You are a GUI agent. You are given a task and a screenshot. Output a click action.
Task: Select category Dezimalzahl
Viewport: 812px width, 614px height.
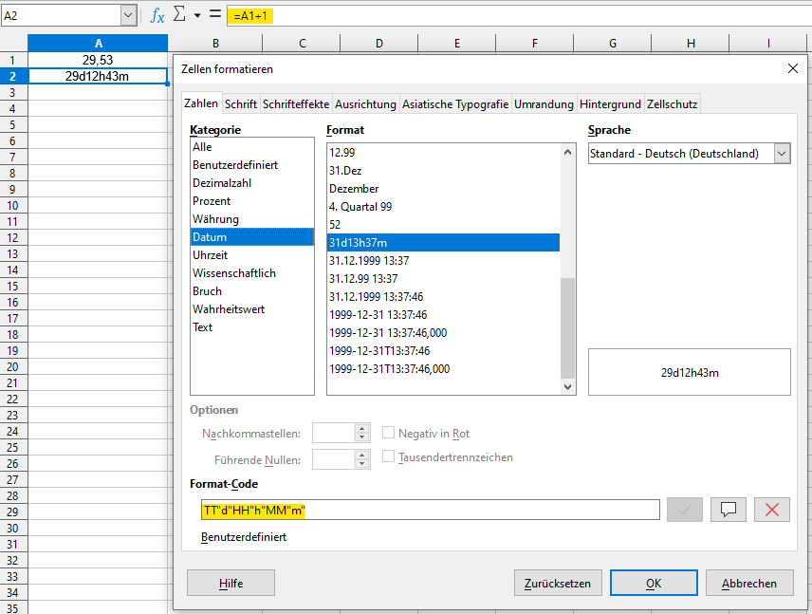tap(251, 183)
